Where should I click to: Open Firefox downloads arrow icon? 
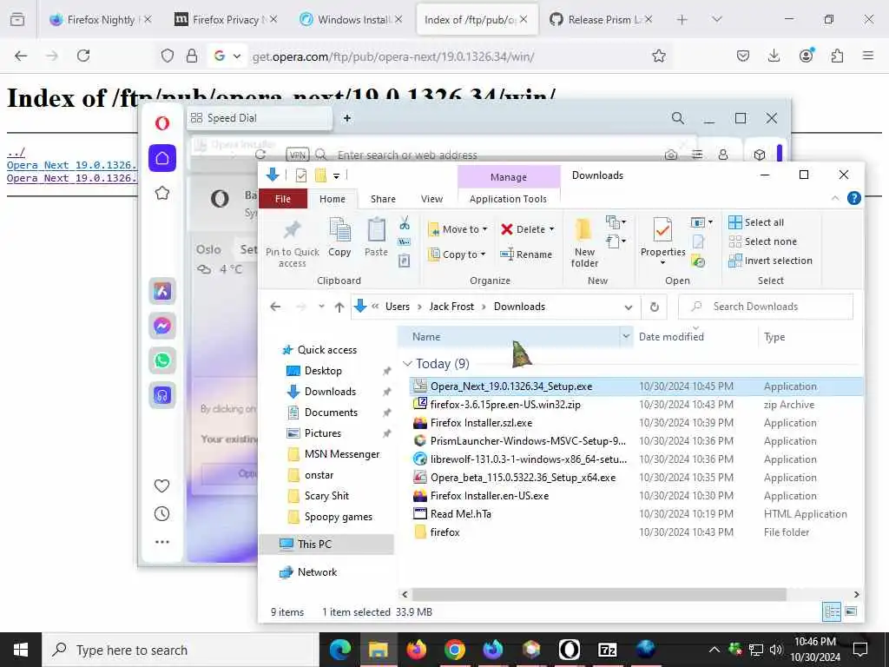(774, 56)
